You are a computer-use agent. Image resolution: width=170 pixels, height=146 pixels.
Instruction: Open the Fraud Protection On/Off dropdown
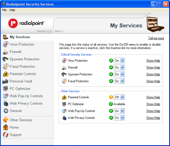[119, 81]
